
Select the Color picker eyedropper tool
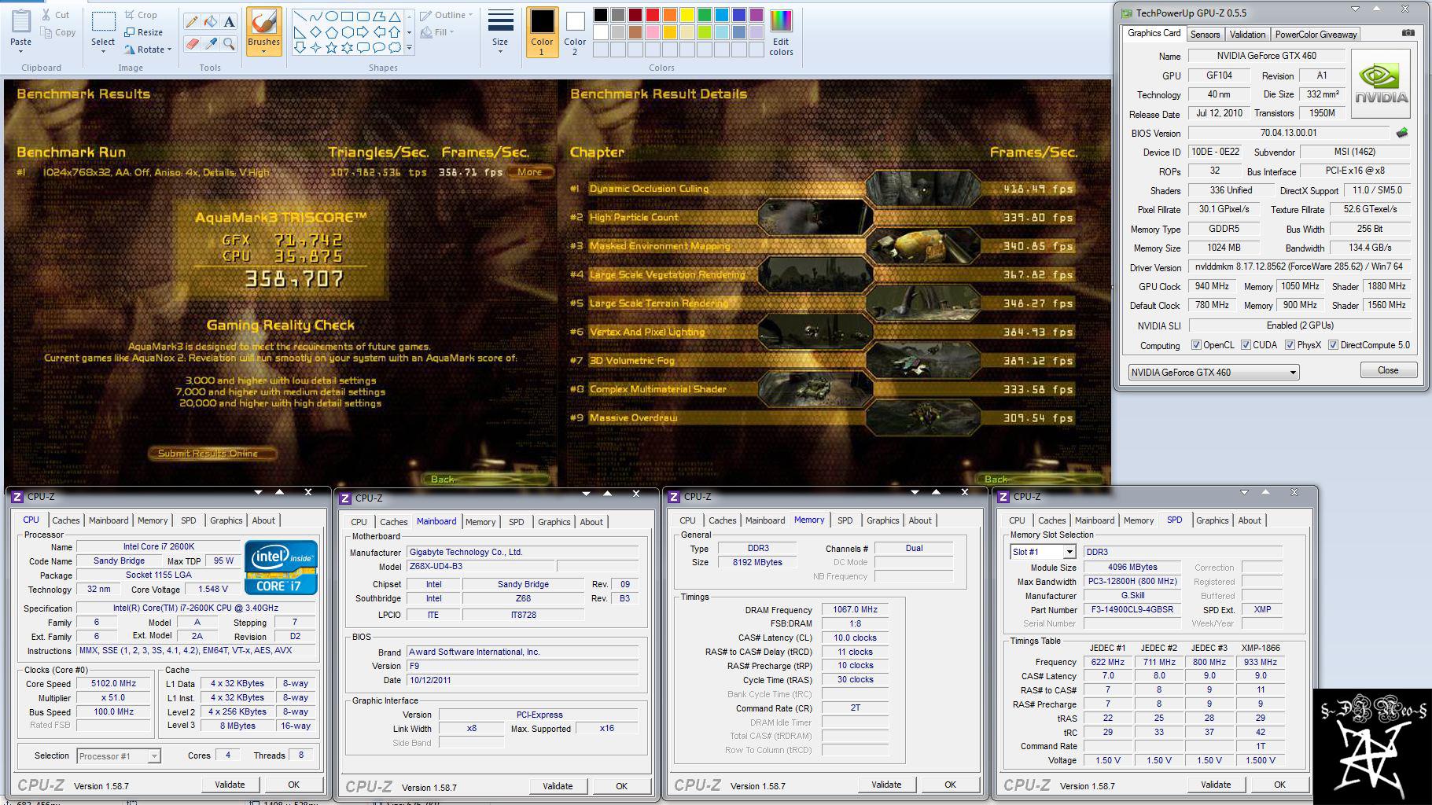210,44
